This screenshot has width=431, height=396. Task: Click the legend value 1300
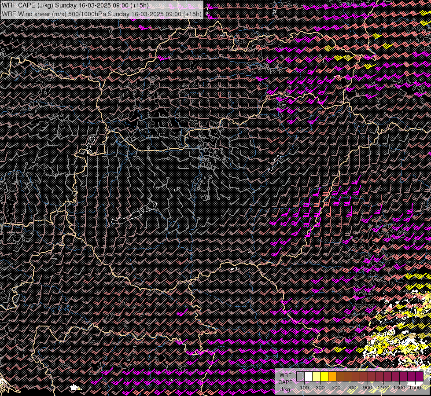pyautogui.click(x=399, y=388)
